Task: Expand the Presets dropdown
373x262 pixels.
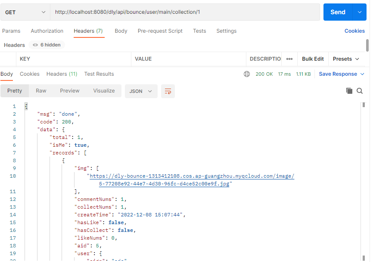Action: [x=346, y=59]
